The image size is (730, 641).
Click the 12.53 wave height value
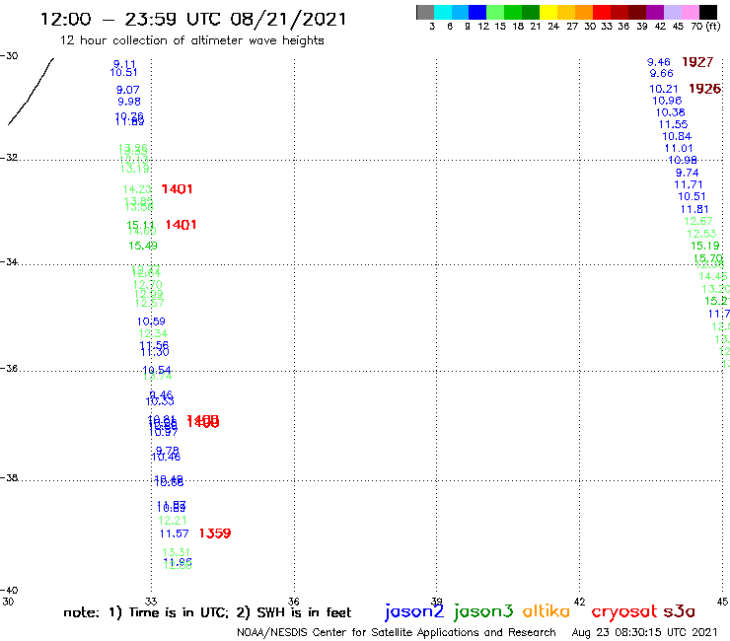click(701, 234)
